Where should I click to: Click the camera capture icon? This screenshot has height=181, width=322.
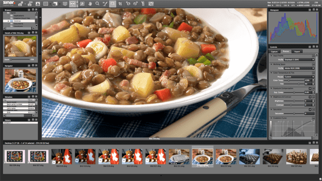tap(21, 4)
